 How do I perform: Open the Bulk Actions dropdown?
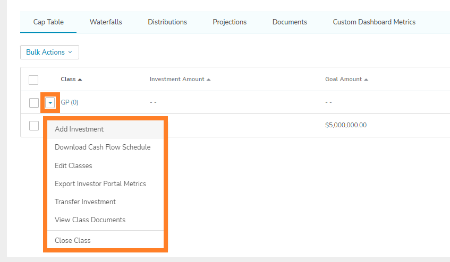tap(49, 52)
